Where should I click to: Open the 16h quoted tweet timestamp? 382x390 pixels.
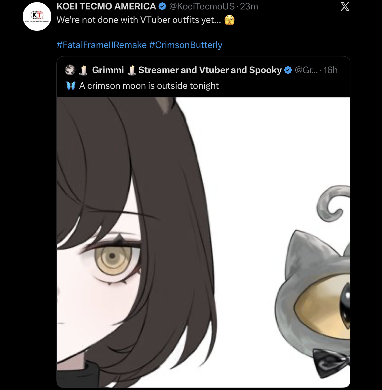(x=330, y=70)
